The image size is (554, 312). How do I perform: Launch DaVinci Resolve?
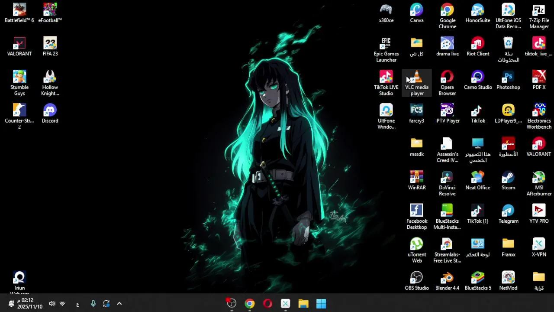[448, 183]
